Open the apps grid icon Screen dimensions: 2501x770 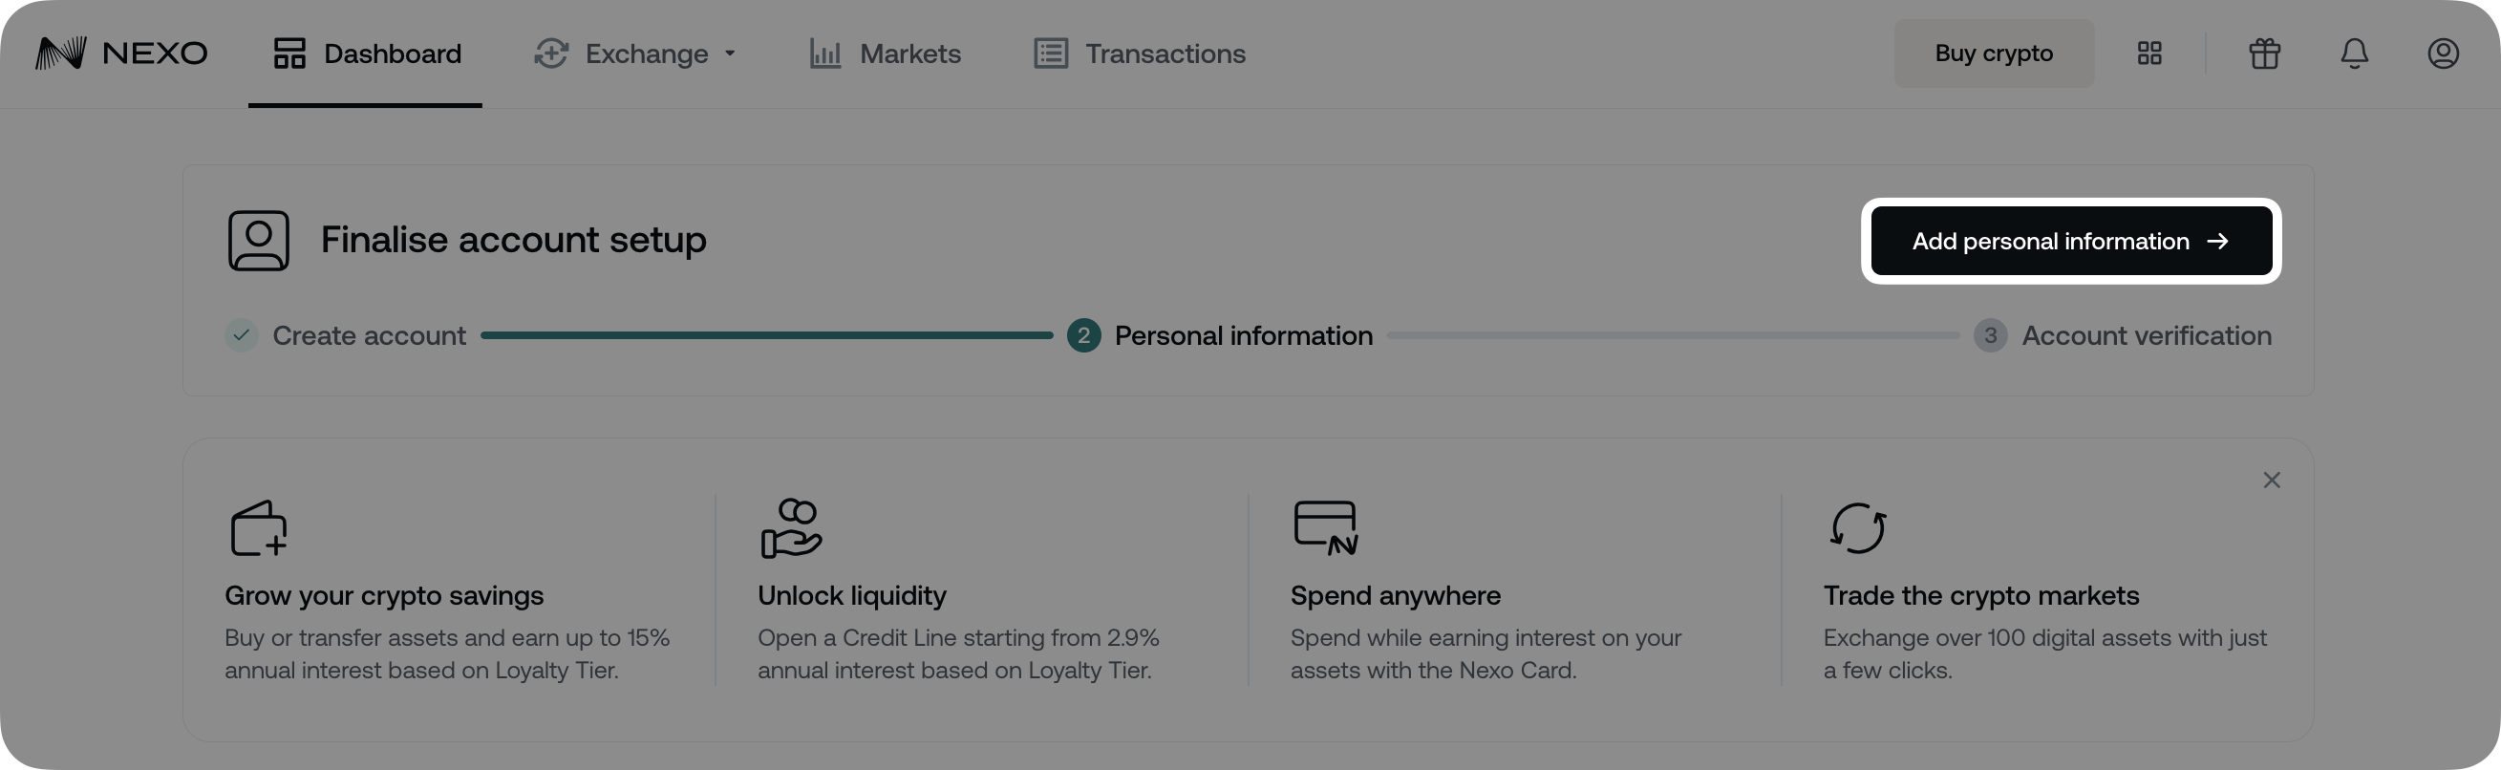(x=2148, y=53)
